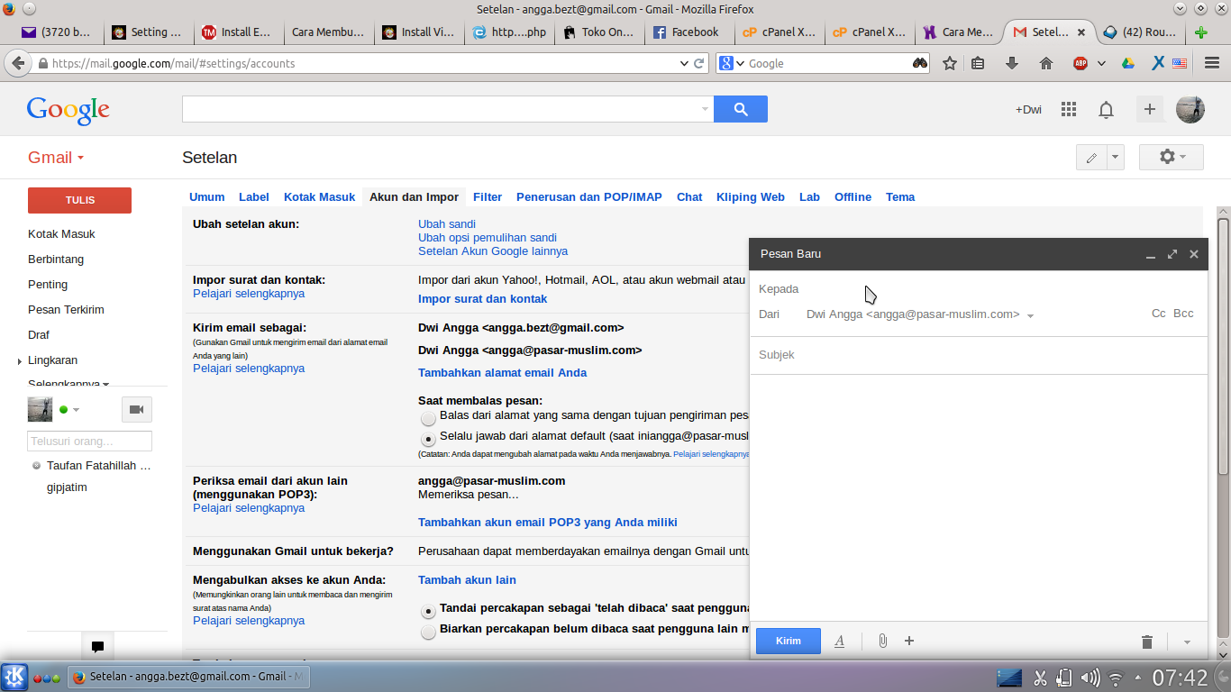Select 'Tandai percakapan sebagai telah dibaca' radio
The width and height of the screenshot is (1231, 692).
[x=428, y=611]
